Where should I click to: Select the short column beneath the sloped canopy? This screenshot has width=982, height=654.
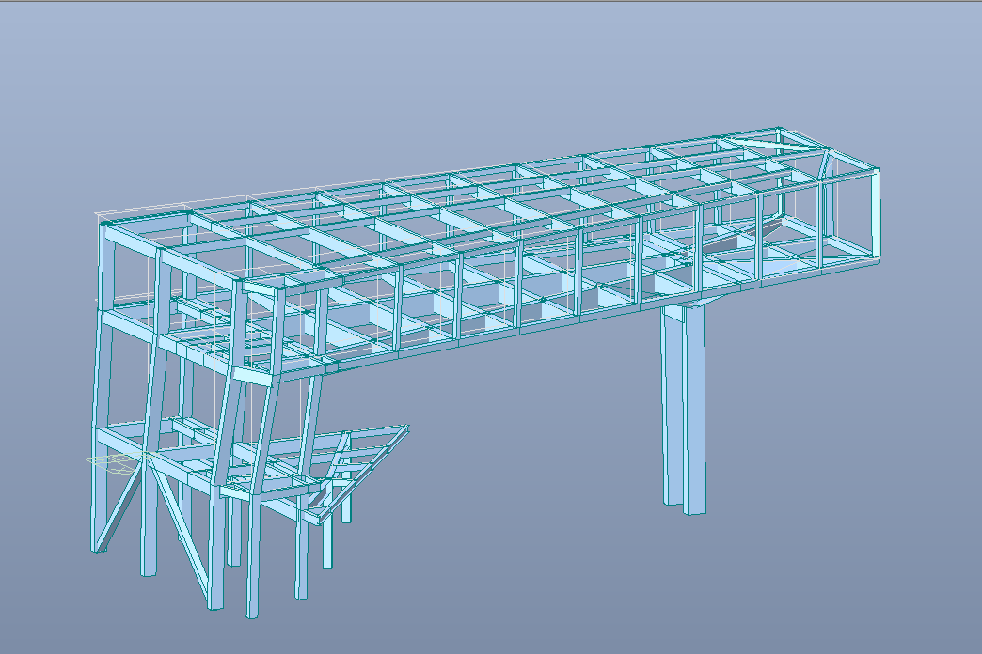pos(327,543)
